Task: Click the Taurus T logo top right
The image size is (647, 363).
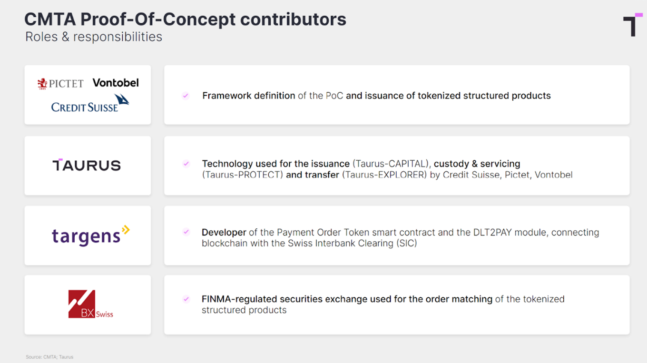Action: [x=633, y=25]
